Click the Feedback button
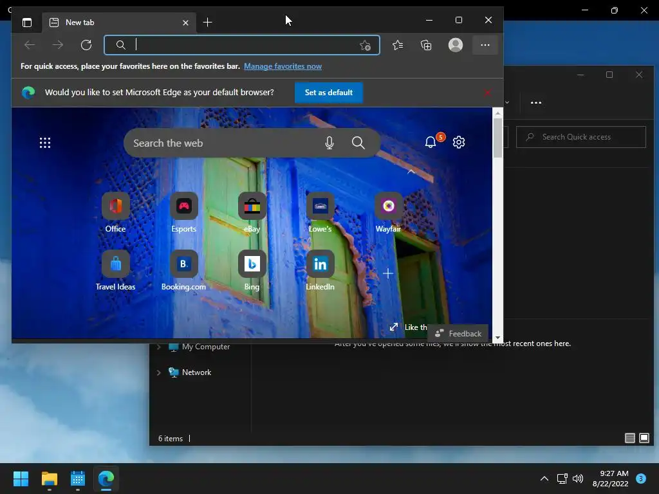 [458, 334]
